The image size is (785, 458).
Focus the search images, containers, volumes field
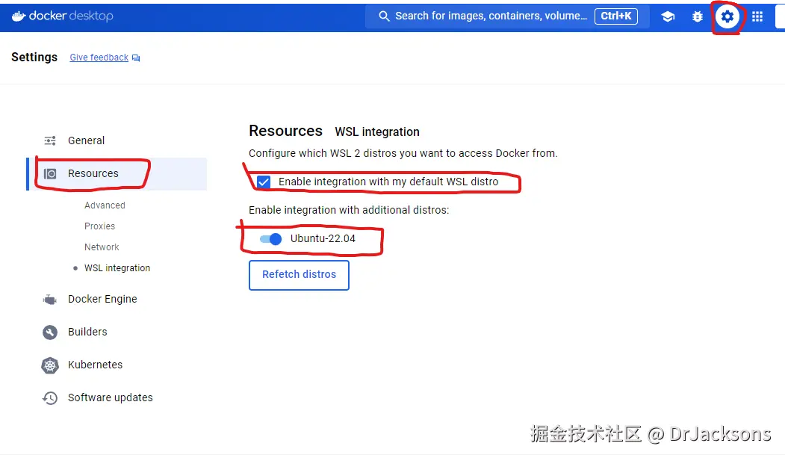point(507,16)
